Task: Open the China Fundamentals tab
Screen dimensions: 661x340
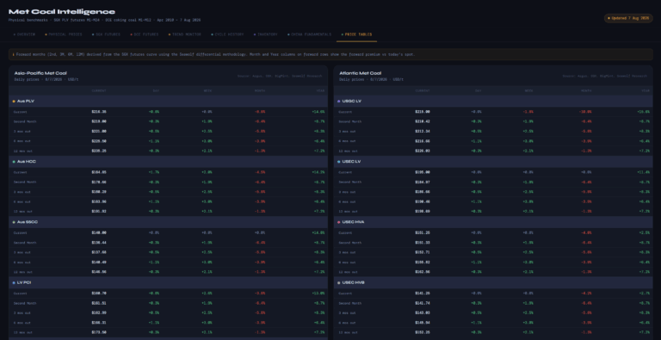Action: (309, 34)
